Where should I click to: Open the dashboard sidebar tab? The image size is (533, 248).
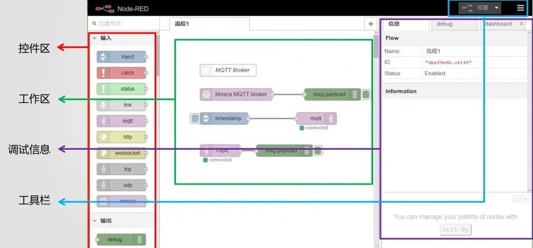[498, 24]
